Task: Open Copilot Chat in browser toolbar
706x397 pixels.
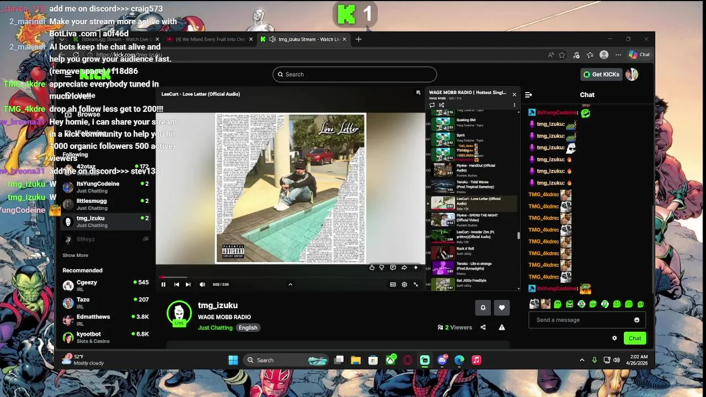Action: [x=639, y=55]
